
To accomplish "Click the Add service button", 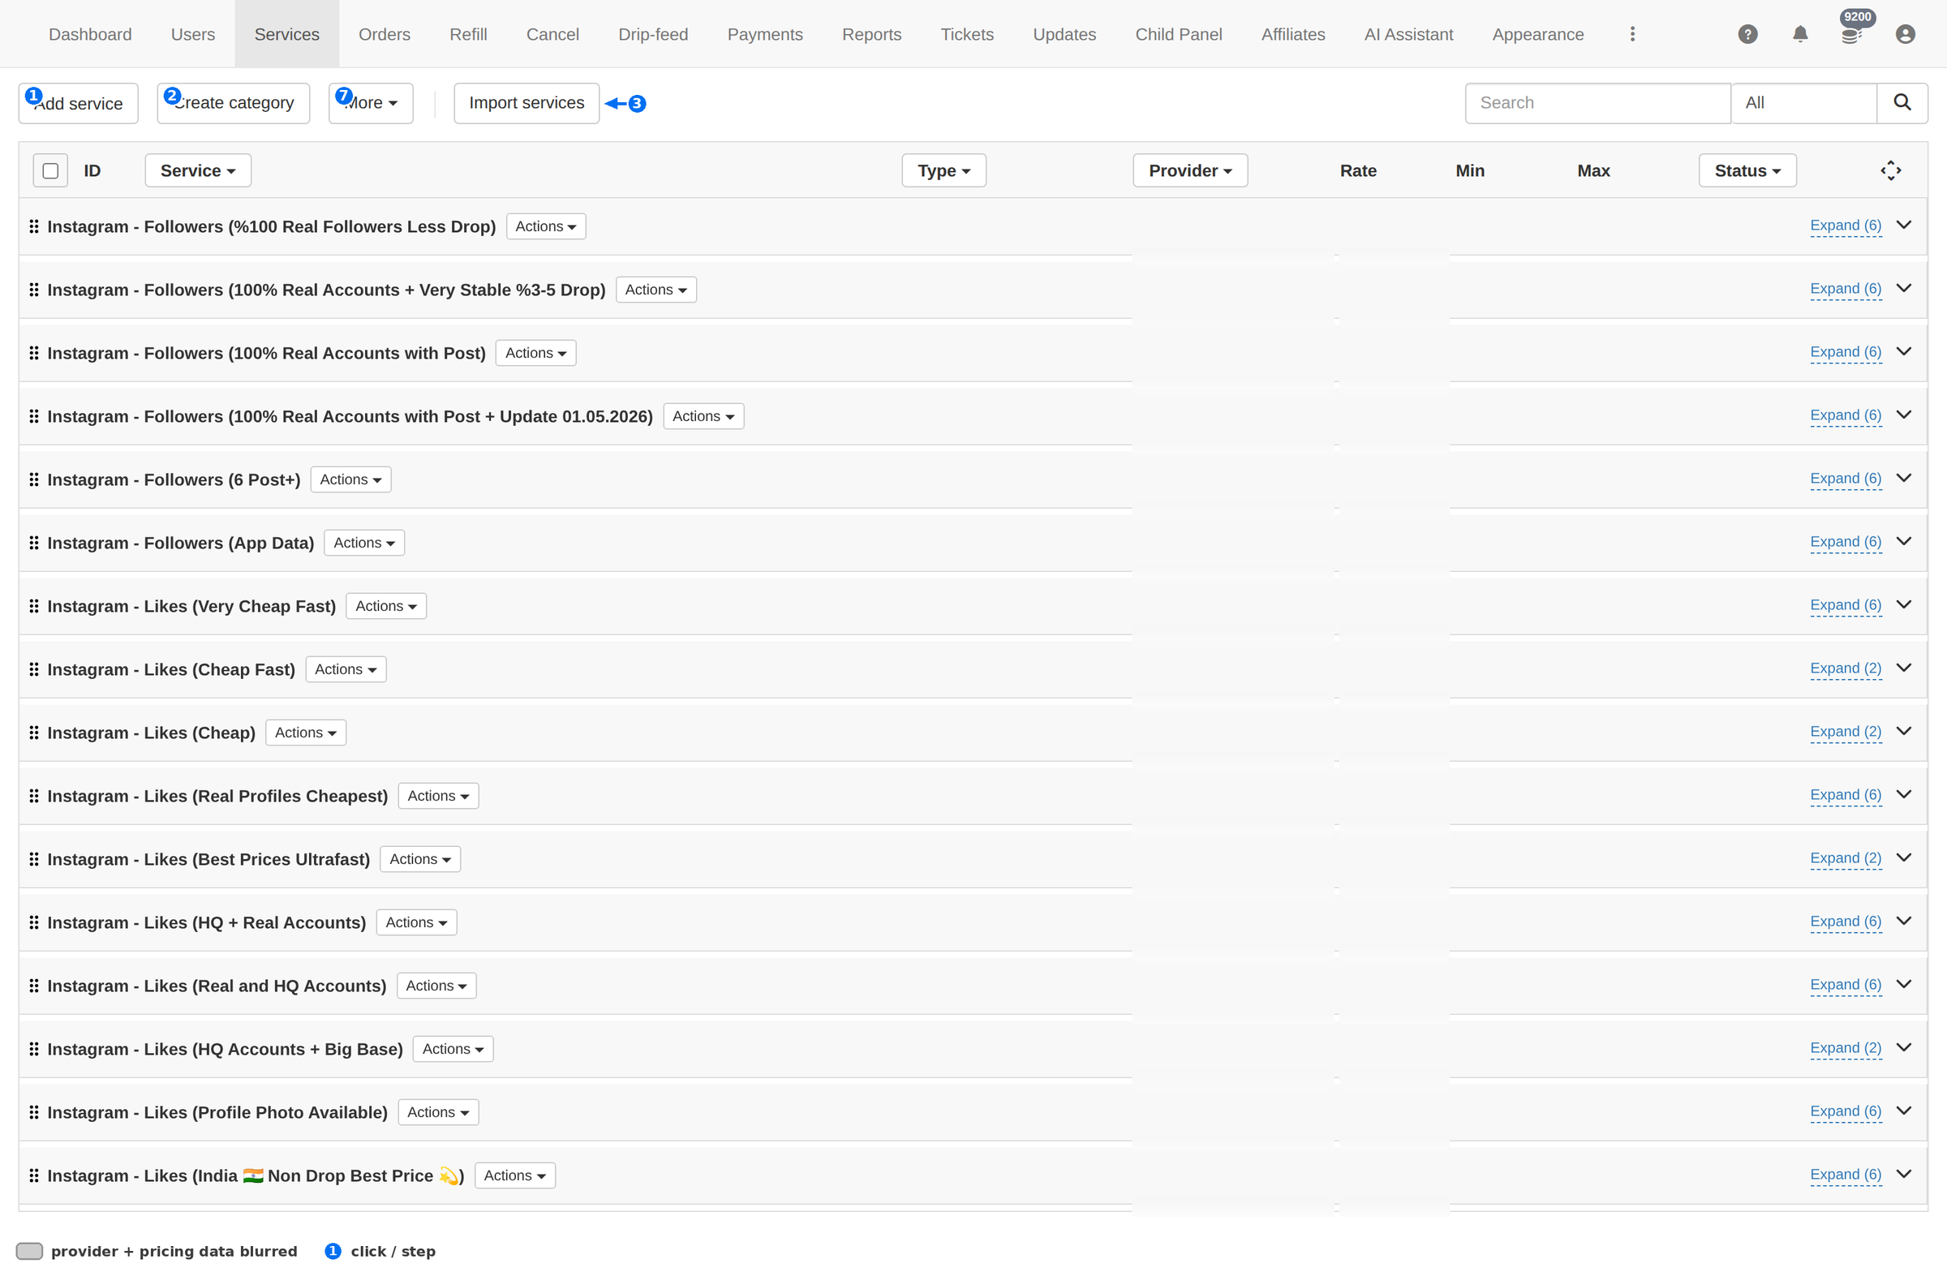I will [79, 102].
